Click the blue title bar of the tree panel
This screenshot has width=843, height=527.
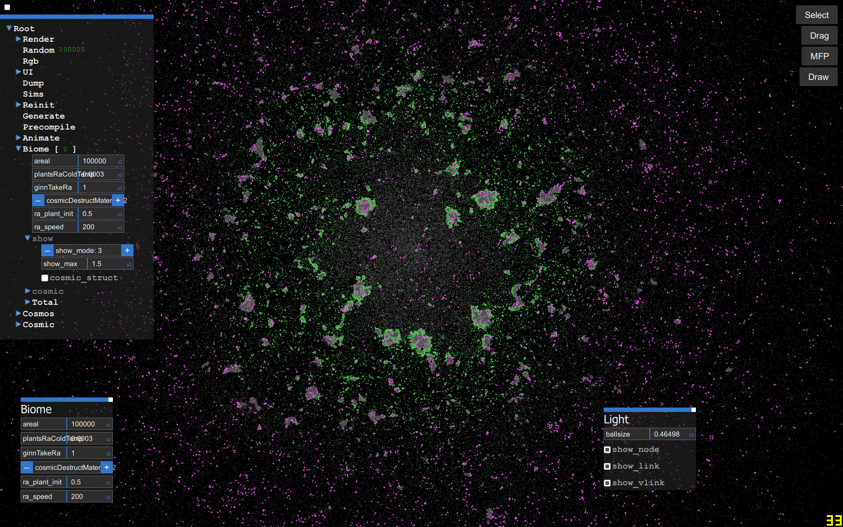click(x=77, y=17)
